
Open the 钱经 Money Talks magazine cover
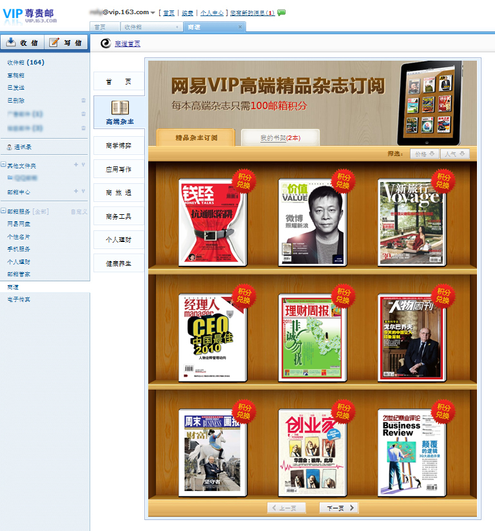coord(213,221)
